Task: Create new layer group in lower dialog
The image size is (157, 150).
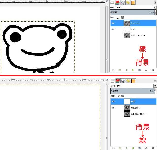Action: pos(120,148)
